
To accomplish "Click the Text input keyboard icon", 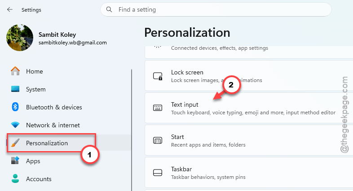I will (158, 108).
